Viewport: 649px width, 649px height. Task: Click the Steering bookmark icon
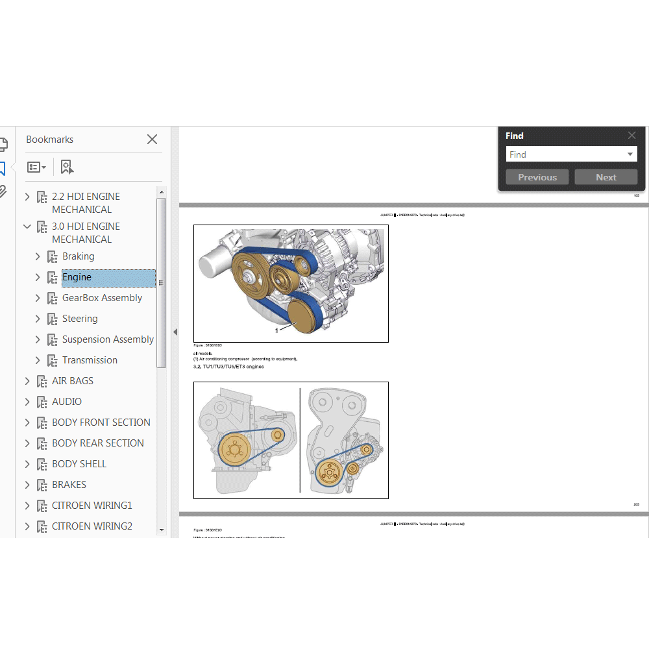pos(52,319)
